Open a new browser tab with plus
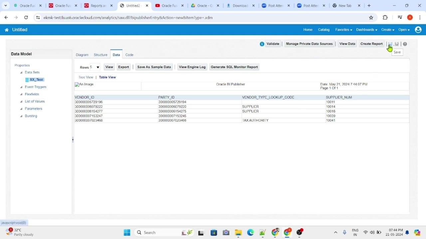The height and width of the screenshot is (239, 426). tap(369, 6)
